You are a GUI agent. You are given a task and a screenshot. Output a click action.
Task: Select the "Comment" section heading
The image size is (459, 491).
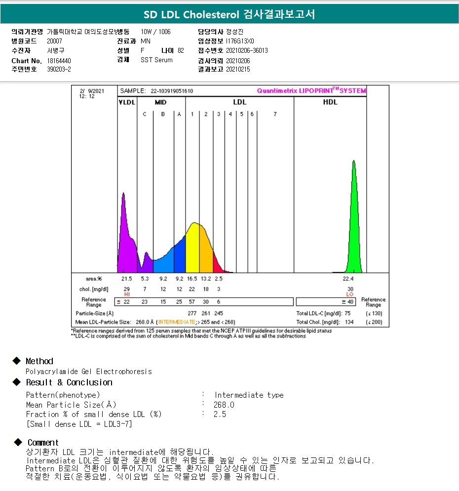pos(43,443)
